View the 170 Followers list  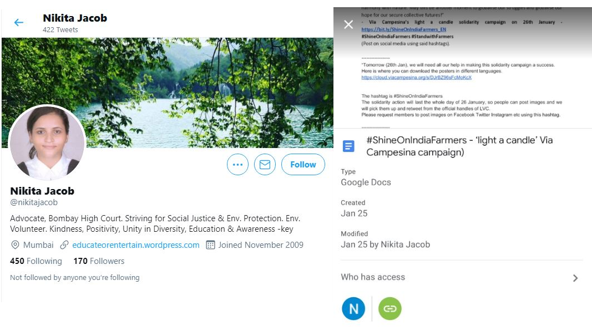[x=99, y=261]
